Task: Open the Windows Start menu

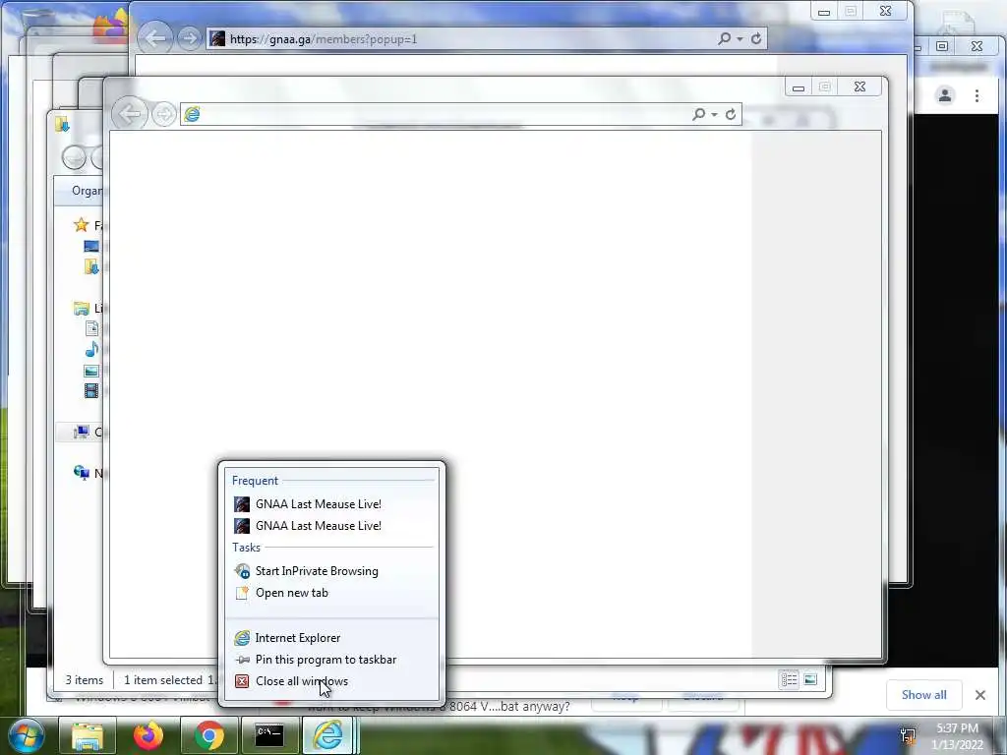Action: [x=27, y=735]
